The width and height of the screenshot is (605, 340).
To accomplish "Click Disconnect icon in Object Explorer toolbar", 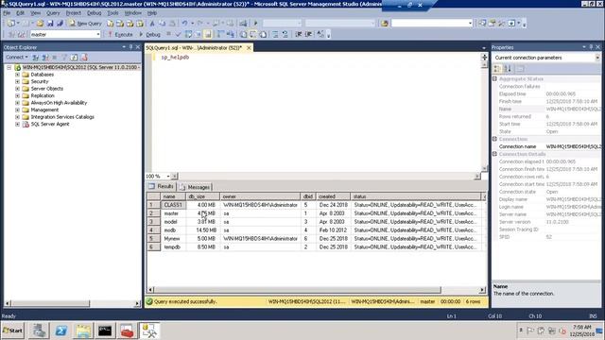I will (45, 57).
